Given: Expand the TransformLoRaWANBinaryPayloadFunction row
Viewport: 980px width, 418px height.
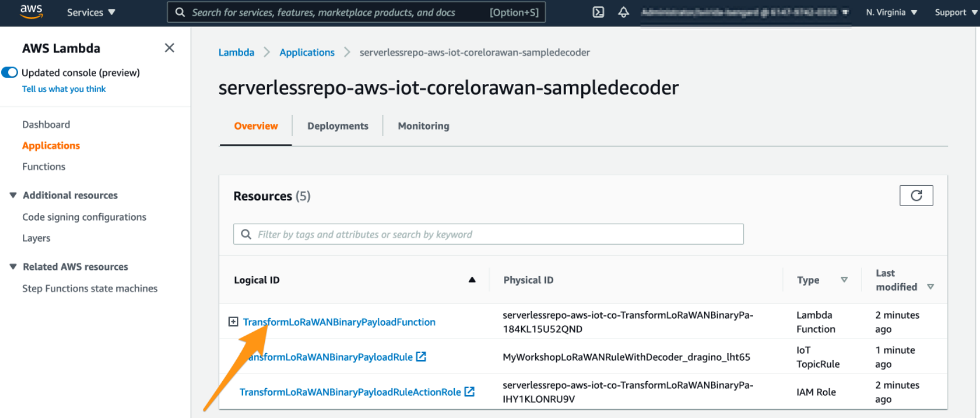Looking at the screenshot, I should pyautogui.click(x=233, y=322).
